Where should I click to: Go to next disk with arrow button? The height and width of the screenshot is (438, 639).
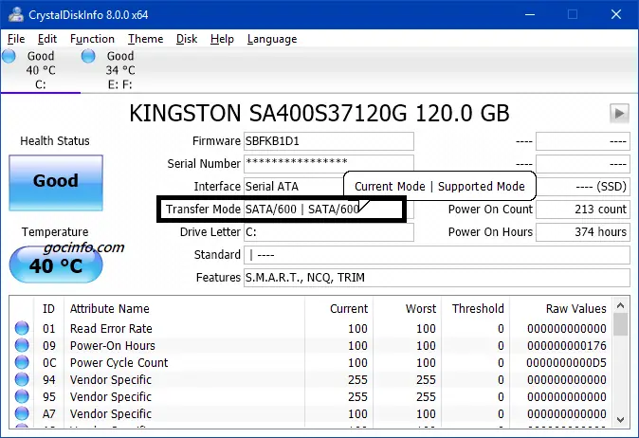[x=619, y=113]
